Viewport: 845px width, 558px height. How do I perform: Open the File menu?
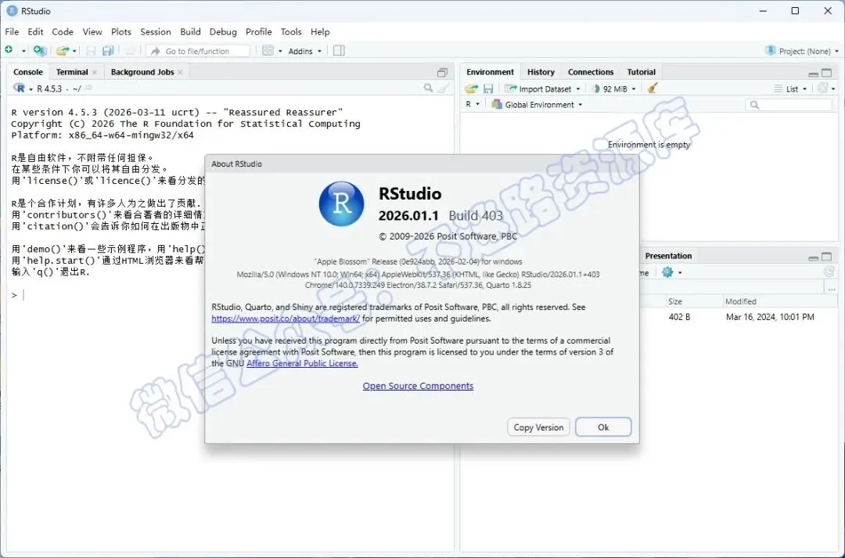pyautogui.click(x=12, y=32)
